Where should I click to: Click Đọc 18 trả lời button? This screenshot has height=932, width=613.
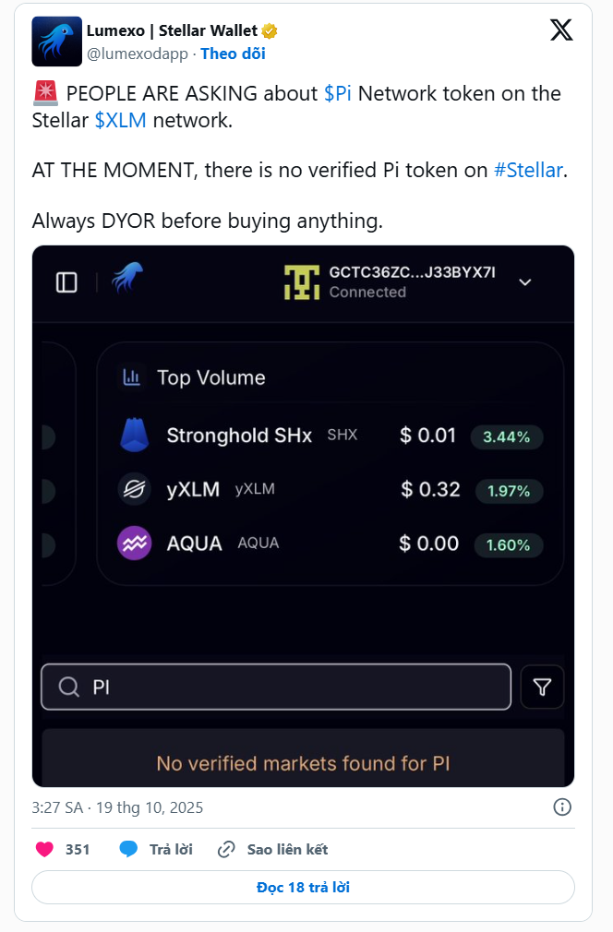(303, 888)
